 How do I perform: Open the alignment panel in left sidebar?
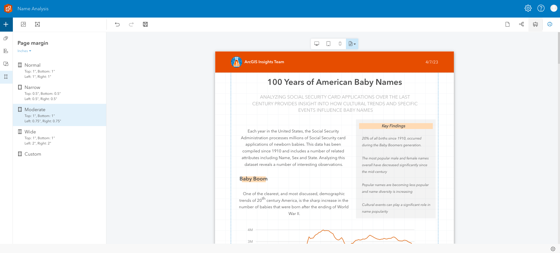coord(6,51)
